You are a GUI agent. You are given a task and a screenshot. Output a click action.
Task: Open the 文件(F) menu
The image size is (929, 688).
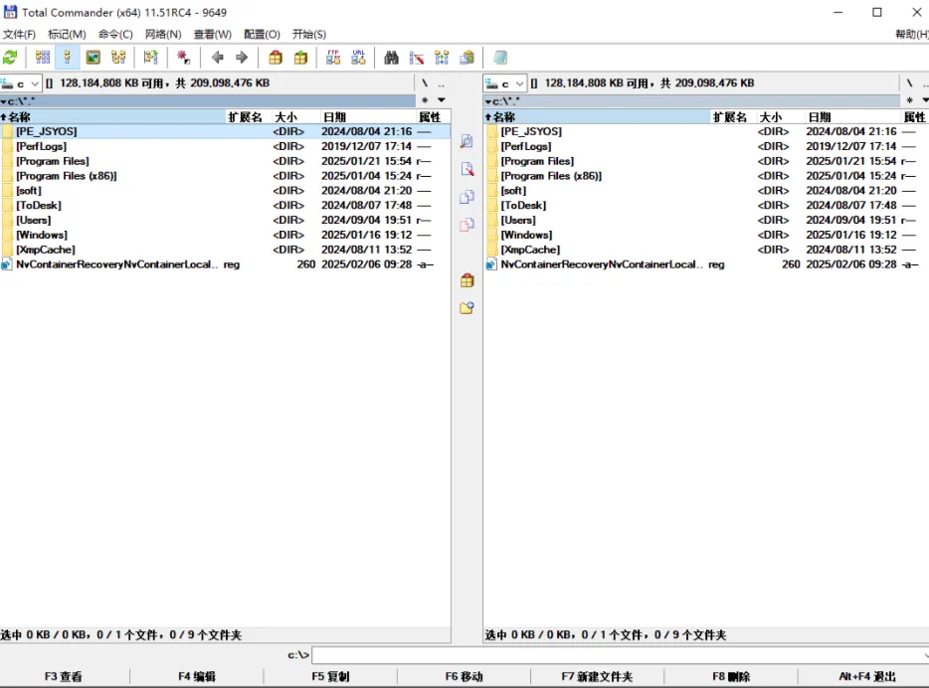click(x=20, y=35)
